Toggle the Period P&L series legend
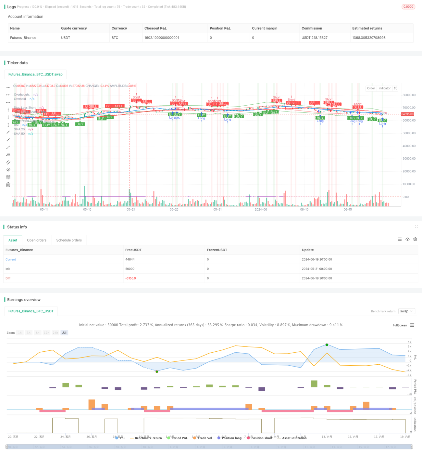Image resolution: width=422 pixels, height=456 pixels. (177, 438)
